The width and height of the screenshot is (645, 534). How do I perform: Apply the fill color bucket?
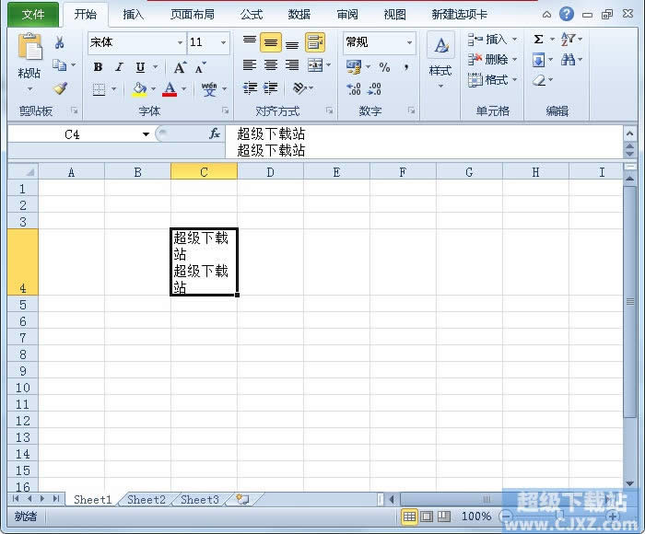[x=139, y=88]
